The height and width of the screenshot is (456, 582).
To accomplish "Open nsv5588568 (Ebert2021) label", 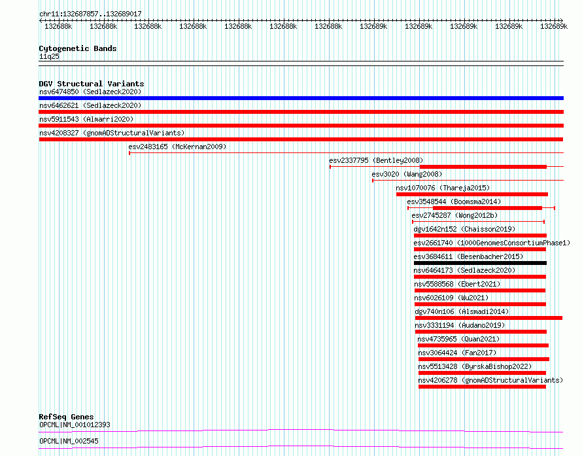I will [x=457, y=284].
